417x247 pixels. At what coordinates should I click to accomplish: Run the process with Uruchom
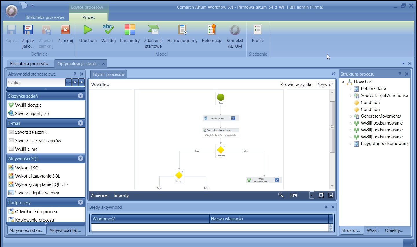88,30
